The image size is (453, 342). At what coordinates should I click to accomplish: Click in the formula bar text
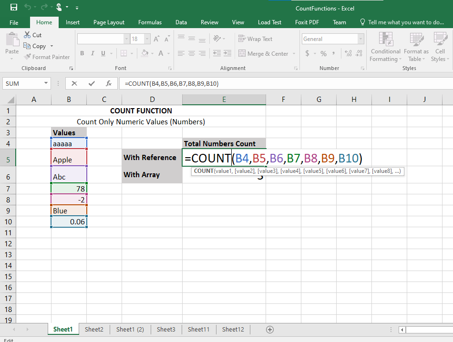point(172,84)
